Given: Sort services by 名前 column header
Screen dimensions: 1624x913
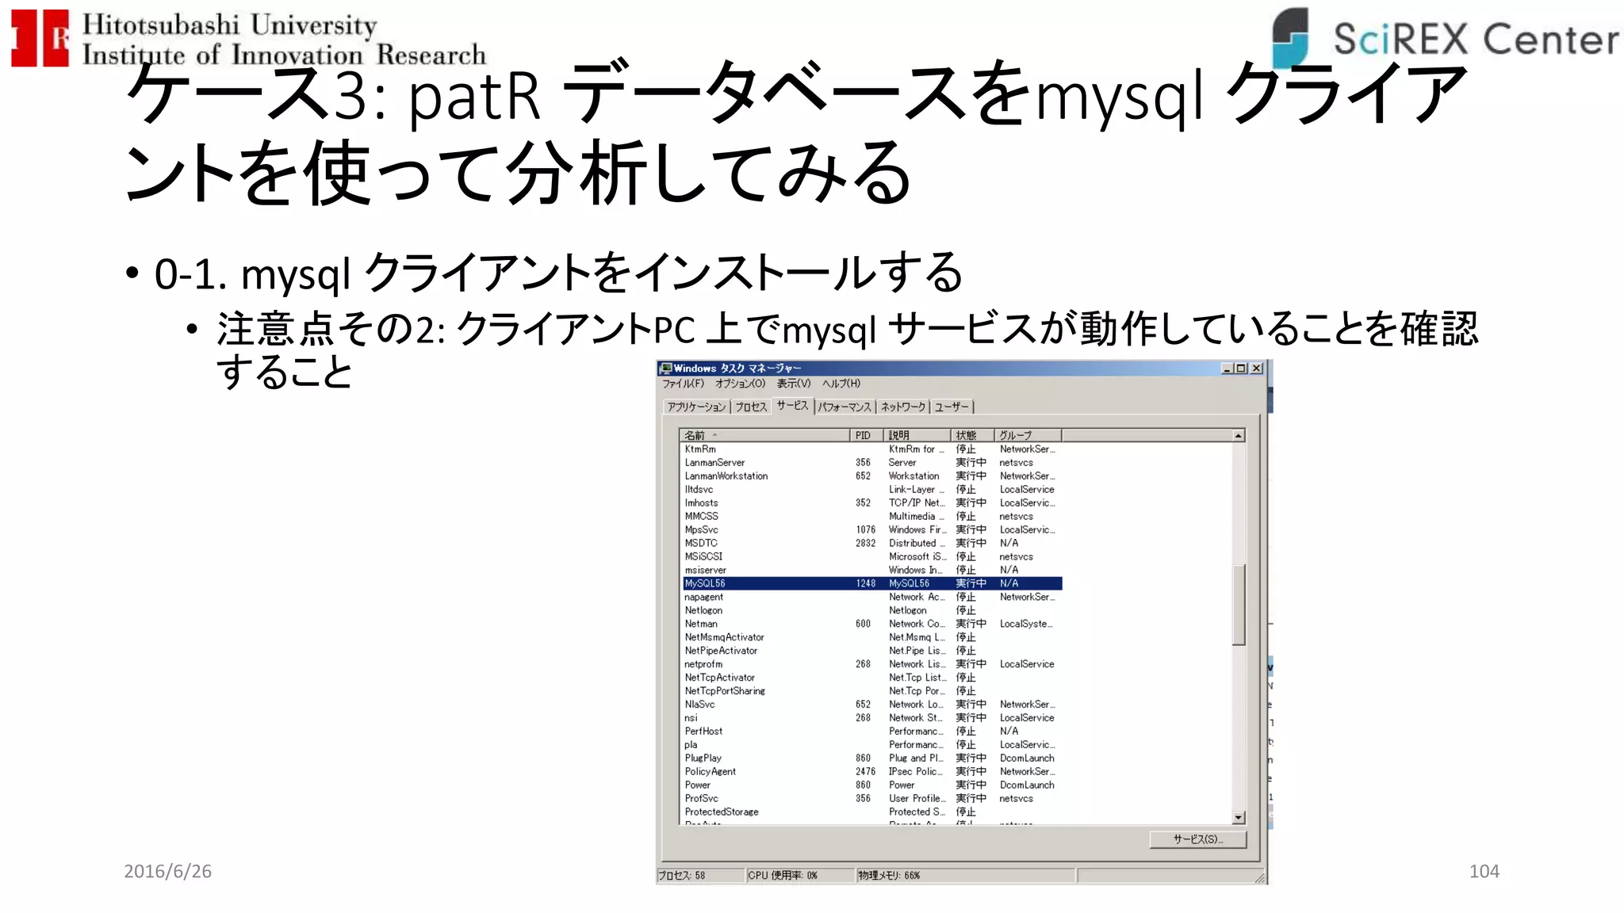Looking at the screenshot, I should (765, 435).
